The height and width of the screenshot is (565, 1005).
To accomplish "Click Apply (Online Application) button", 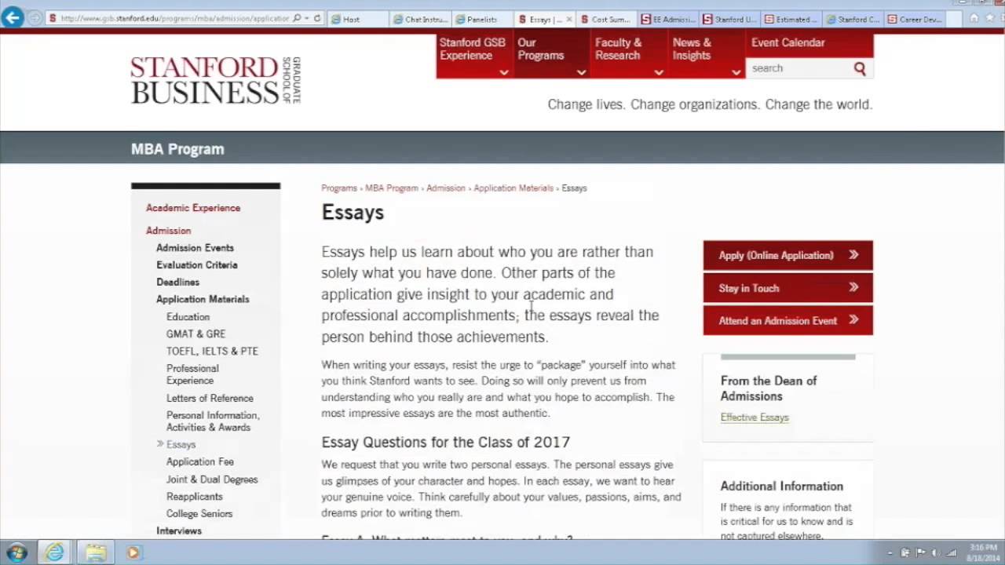I will coord(788,255).
